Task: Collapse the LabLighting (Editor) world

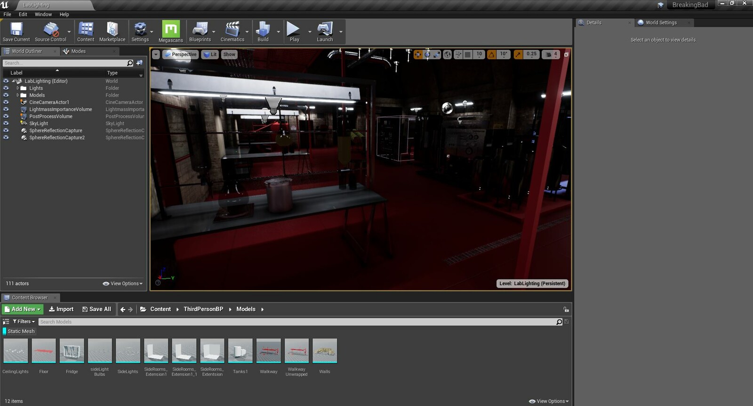Action: pyautogui.click(x=13, y=81)
